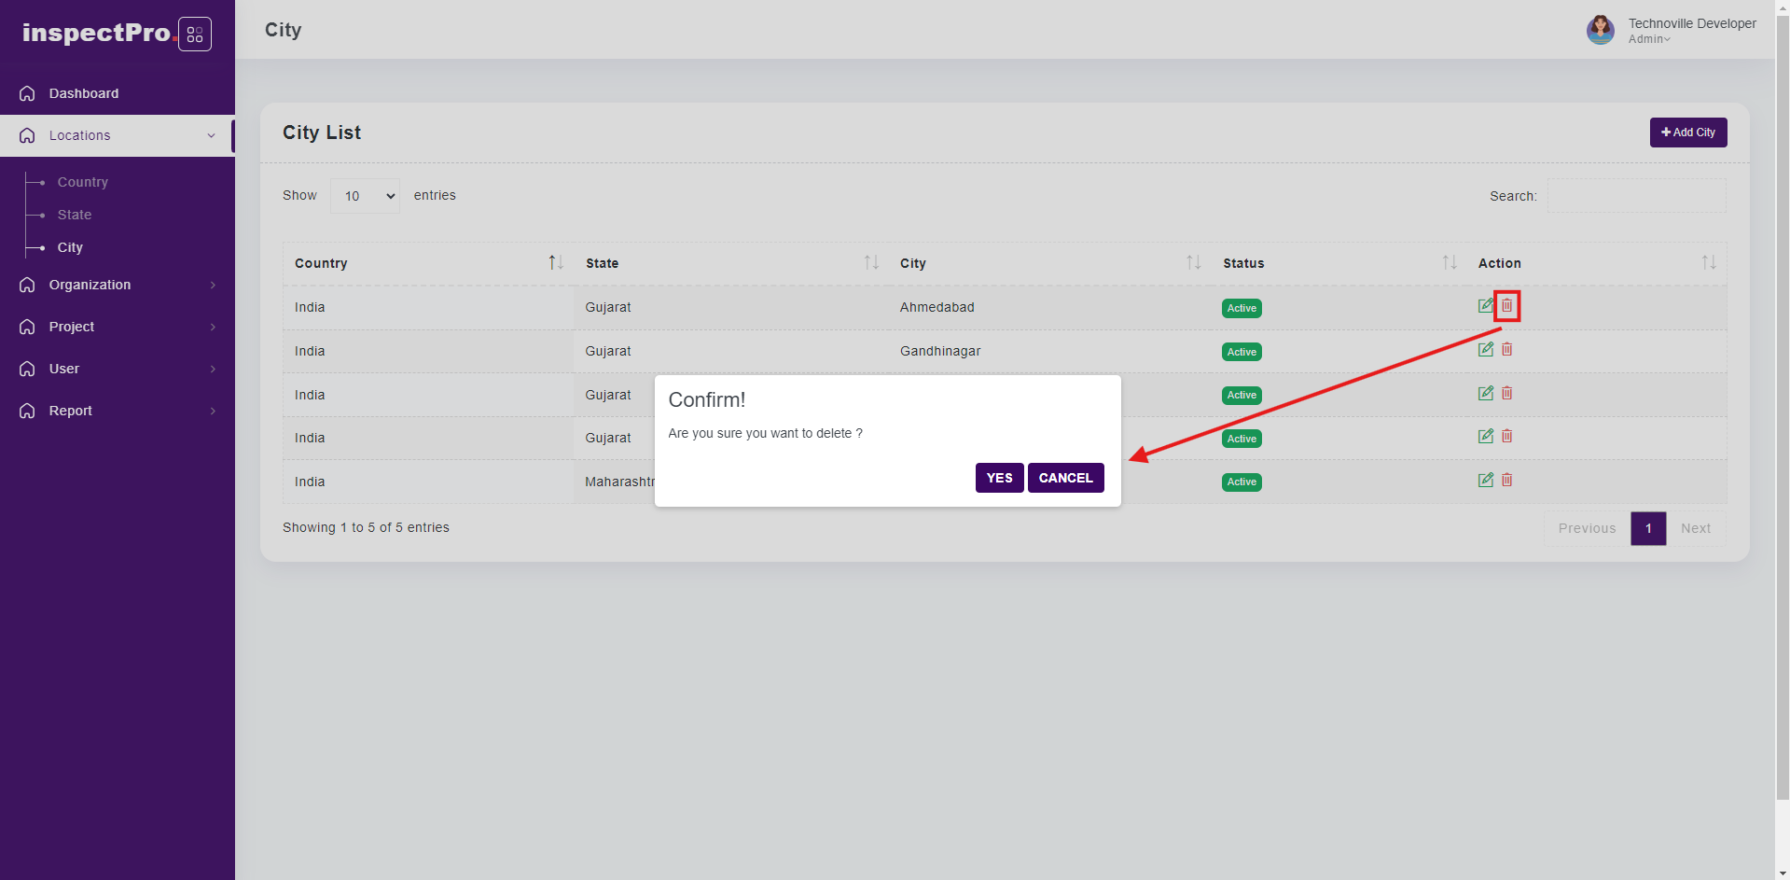Sort table by Status column arrows
The width and height of the screenshot is (1790, 880).
coord(1449,263)
